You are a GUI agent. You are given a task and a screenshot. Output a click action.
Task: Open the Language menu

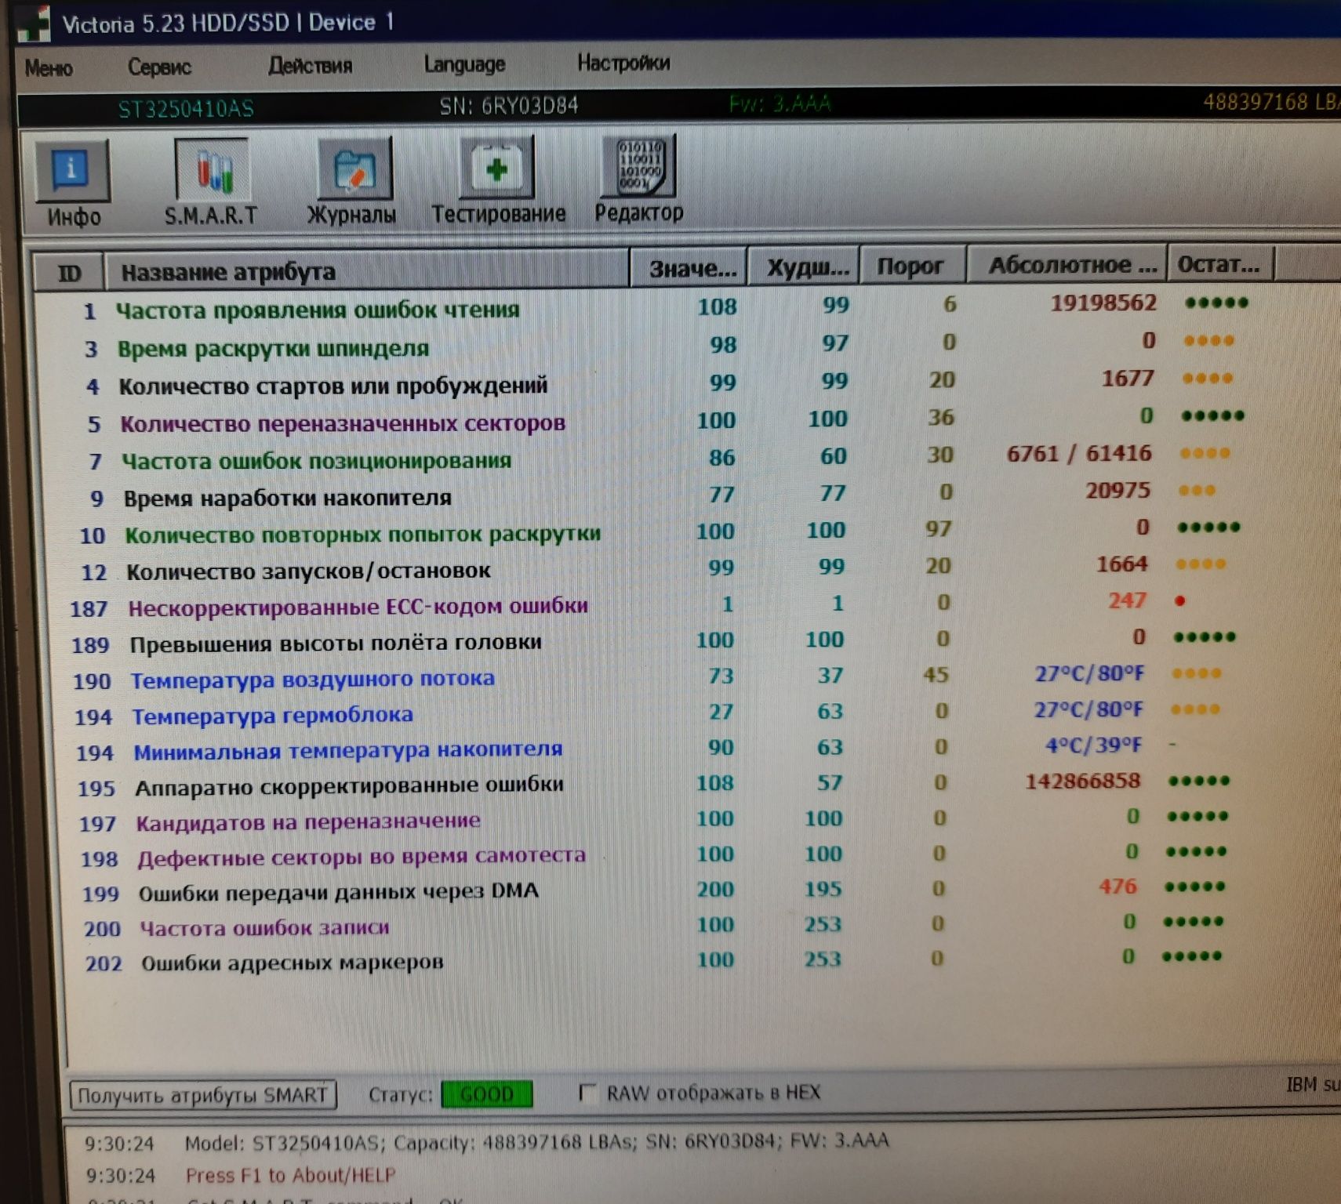(464, 64)
